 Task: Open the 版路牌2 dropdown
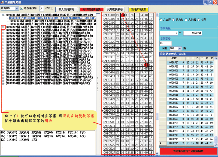point(17,8)
